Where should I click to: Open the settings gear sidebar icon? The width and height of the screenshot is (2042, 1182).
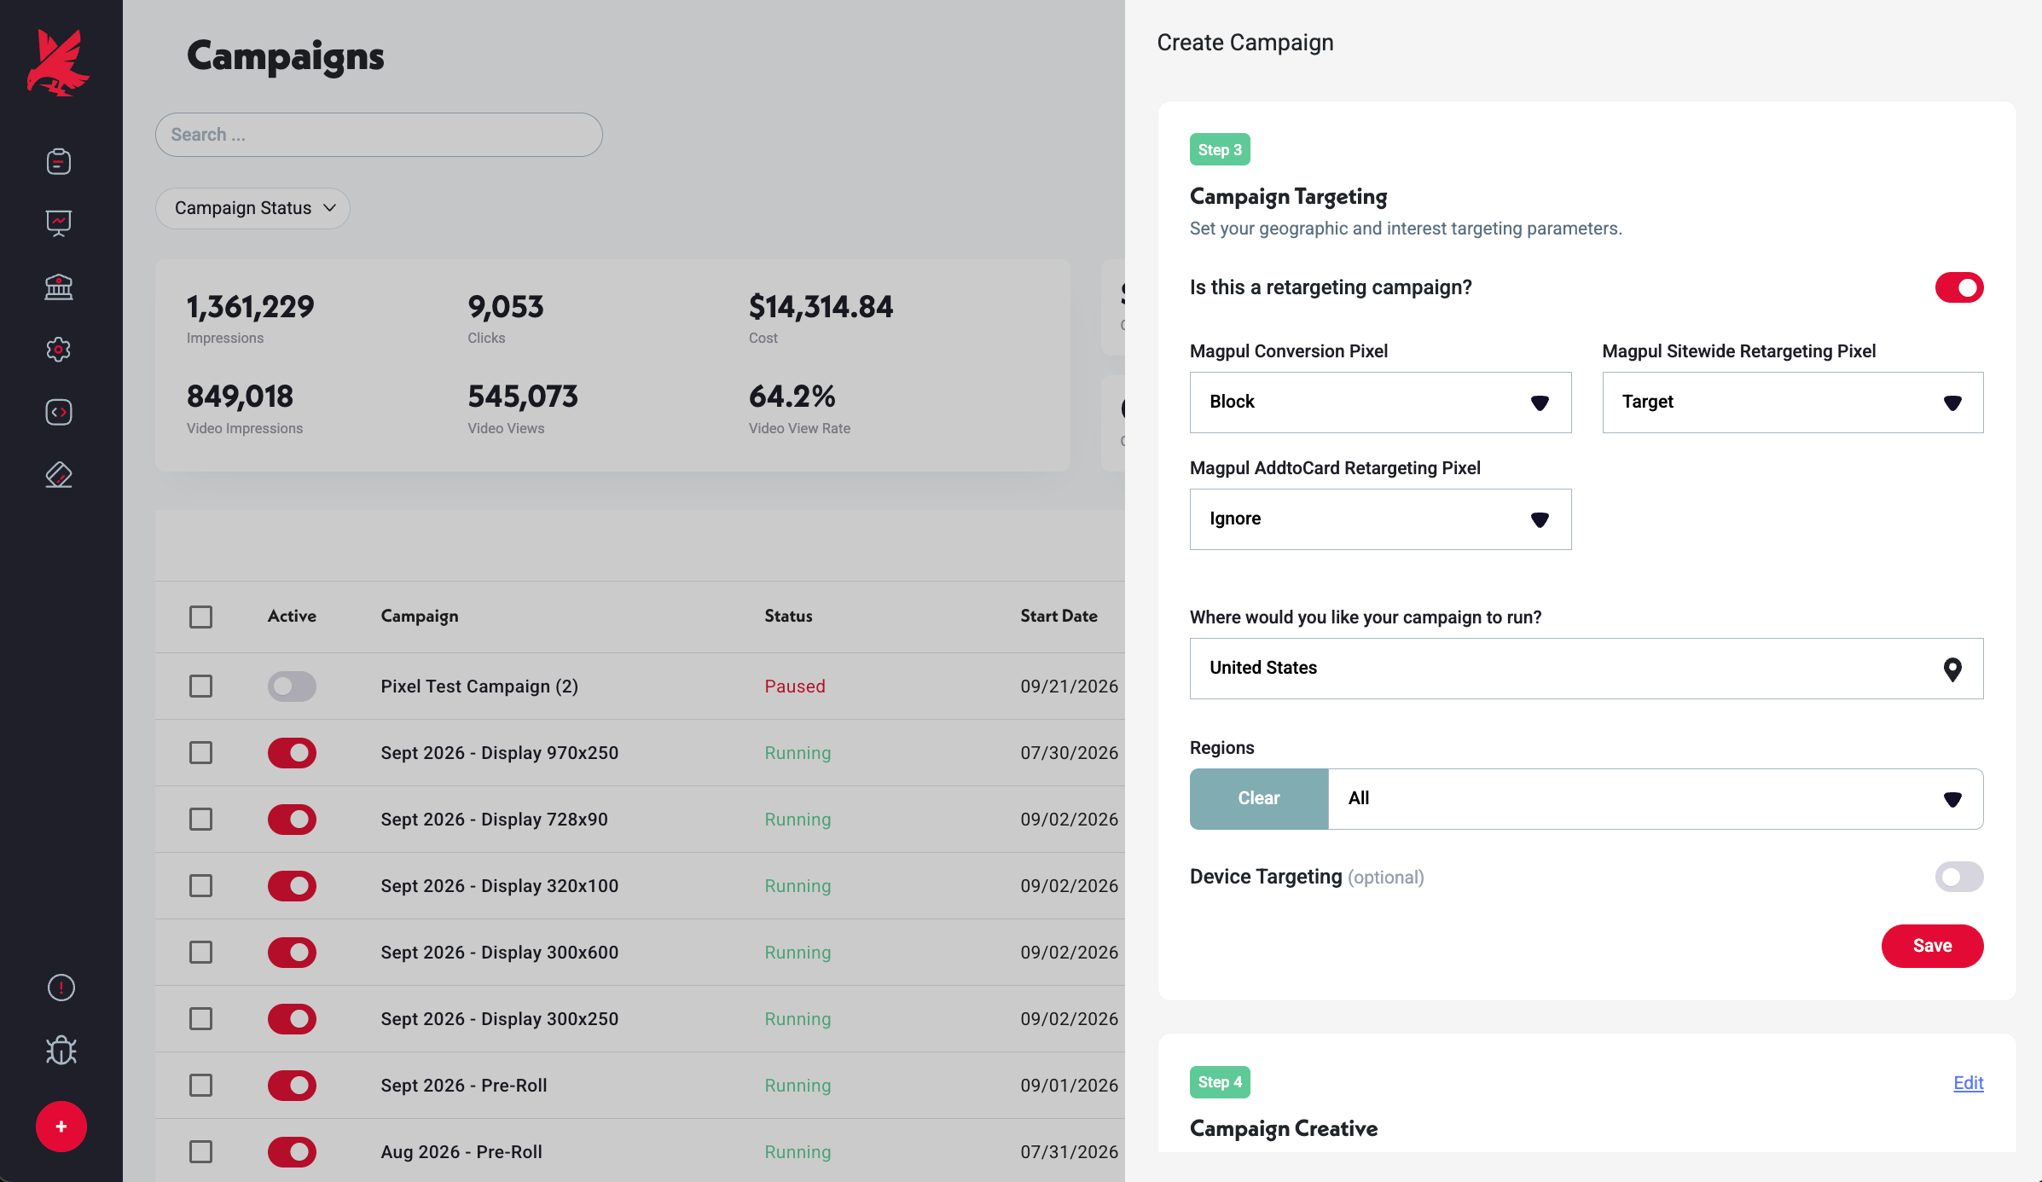59,350
